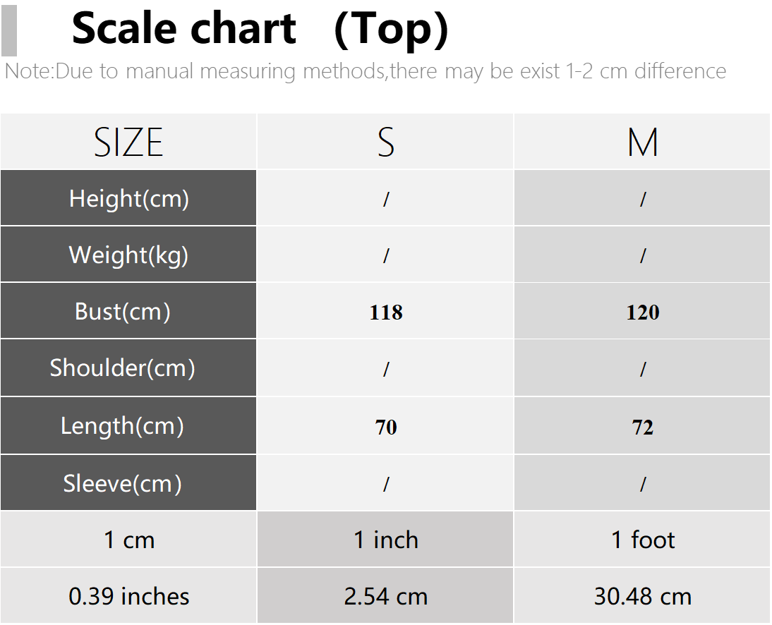Click the 1 cm conversion cell
The width and height of the screenshot is (772, 625).
coord(128,540)
